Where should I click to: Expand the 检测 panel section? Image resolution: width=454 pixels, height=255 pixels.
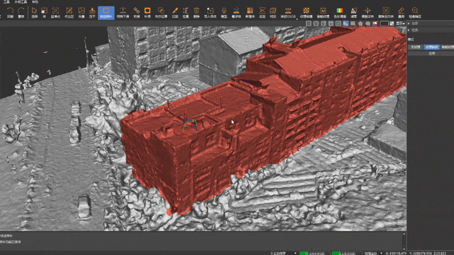[414, 30]
